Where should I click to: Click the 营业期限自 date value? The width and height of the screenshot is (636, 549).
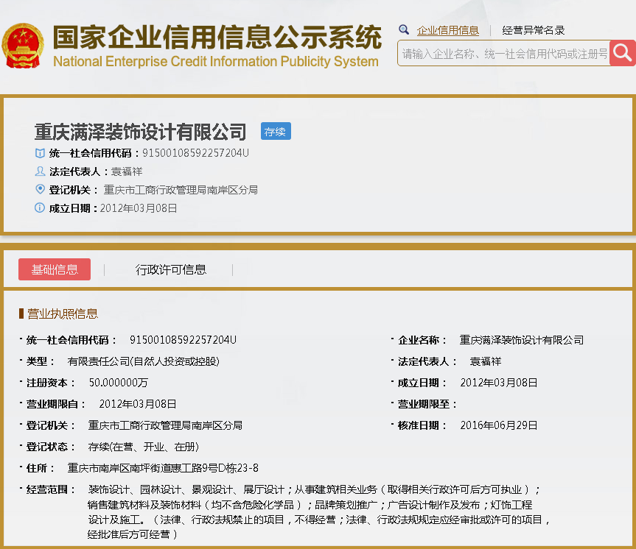[138, 404]
